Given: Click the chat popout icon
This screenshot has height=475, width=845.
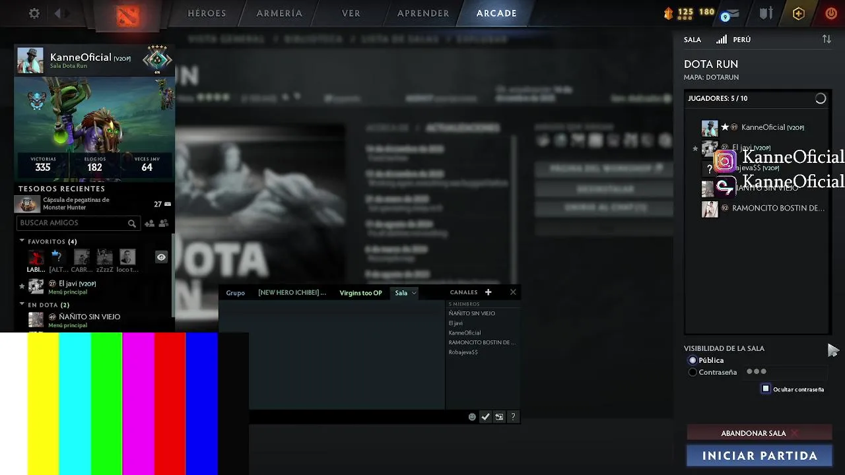Looking at the screenshot, I should 499,417.
